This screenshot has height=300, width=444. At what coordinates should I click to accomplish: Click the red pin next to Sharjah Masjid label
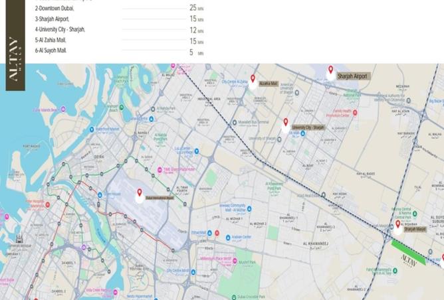[x=398, y=224]
